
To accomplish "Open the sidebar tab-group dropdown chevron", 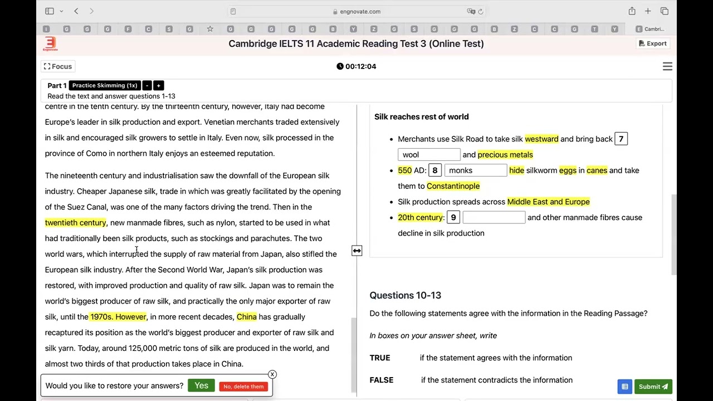I will [x=61, y=11].
